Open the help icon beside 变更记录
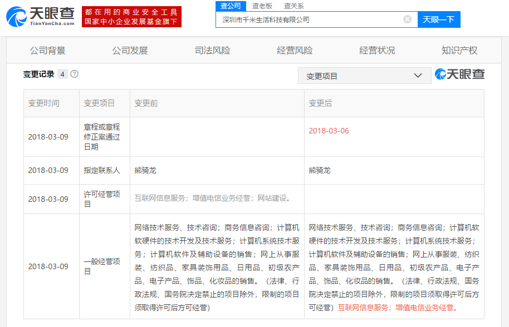 pos(74,74)
